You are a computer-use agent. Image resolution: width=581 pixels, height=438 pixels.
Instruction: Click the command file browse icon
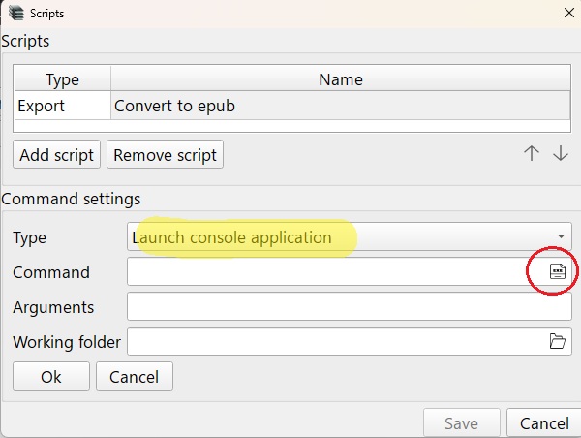pyautogui.click(x=558, y=271)
